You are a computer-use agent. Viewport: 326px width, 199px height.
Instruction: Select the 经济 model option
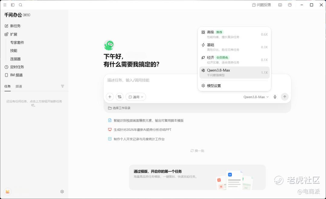pyautogui.click(x=234, y=60)
